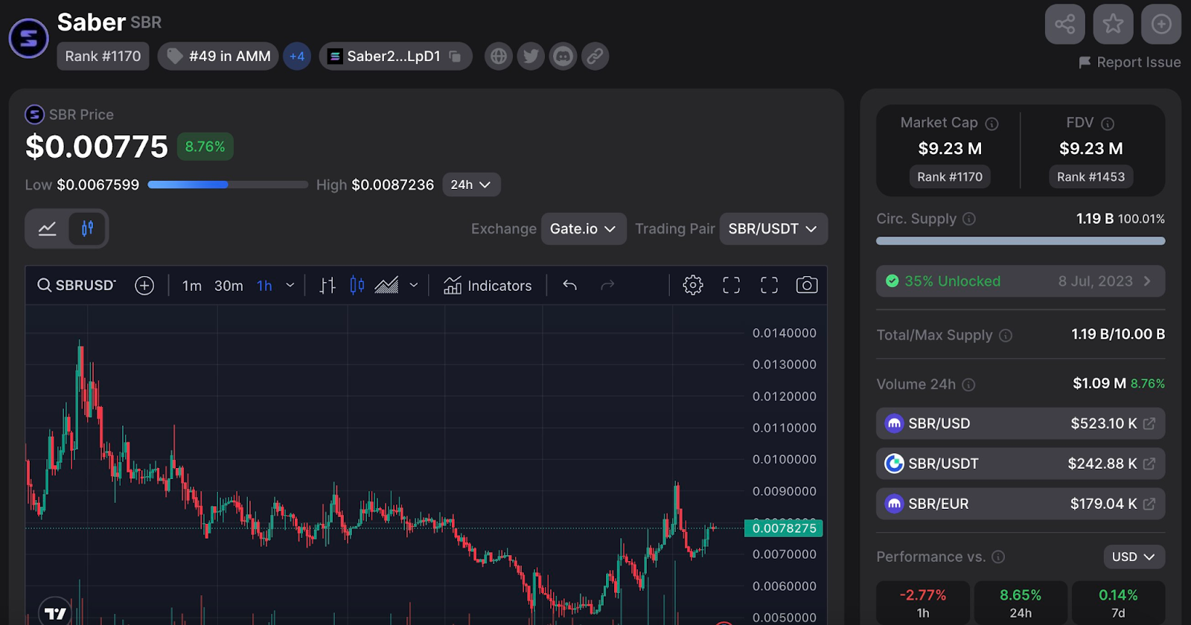Open the SBR/USDT market row
Screen dimensions: 1191x625
coord(1021,464)
